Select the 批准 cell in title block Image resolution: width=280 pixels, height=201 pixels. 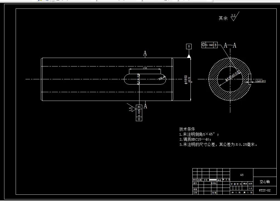click(214, 193)
